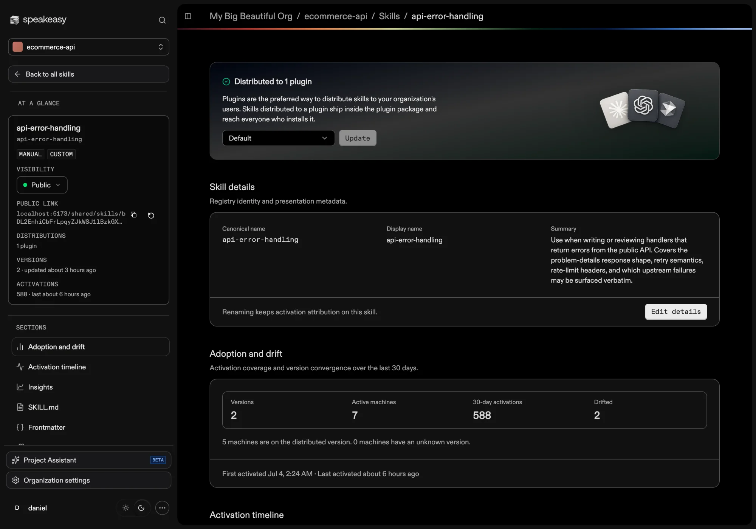
Task: Click the MANUAL tag
Action: pyautogui.click(x=30, y=154)
